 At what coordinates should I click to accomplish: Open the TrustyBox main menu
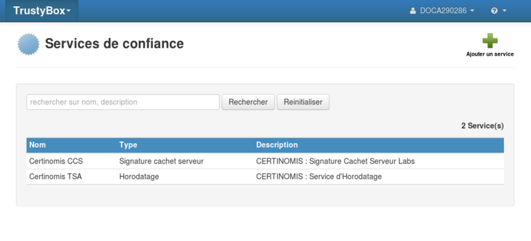pos(42,11)
